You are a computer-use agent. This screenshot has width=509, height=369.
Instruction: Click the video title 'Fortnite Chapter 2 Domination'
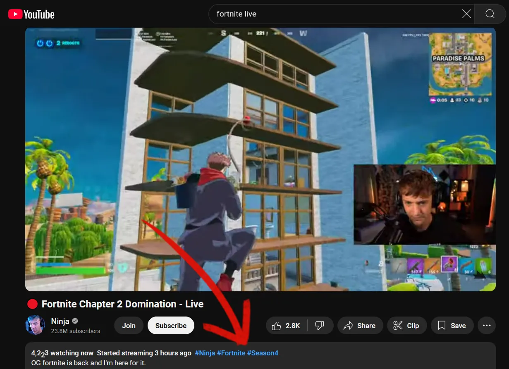[122, 304]
